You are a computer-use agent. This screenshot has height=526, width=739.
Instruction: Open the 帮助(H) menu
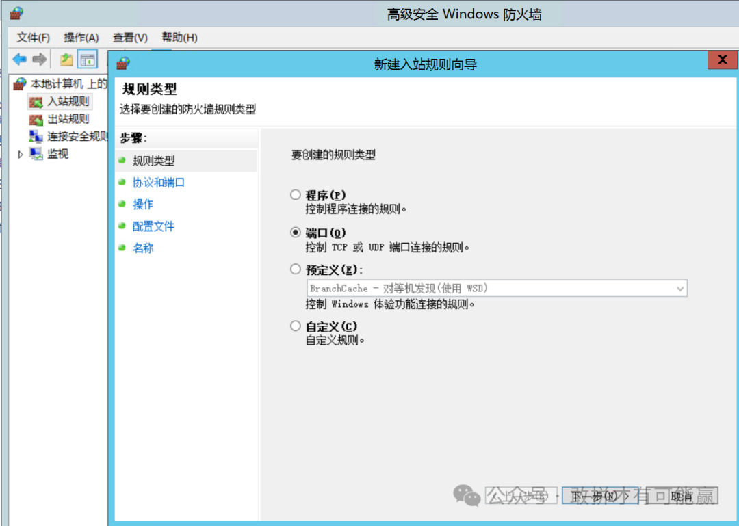(x=179, y=38)
